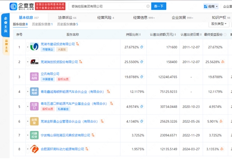Select the 历史股东镜像 sub-tab
Image resolution: width=232 pixels, height=159 pixels.
[x=67, y=24]
